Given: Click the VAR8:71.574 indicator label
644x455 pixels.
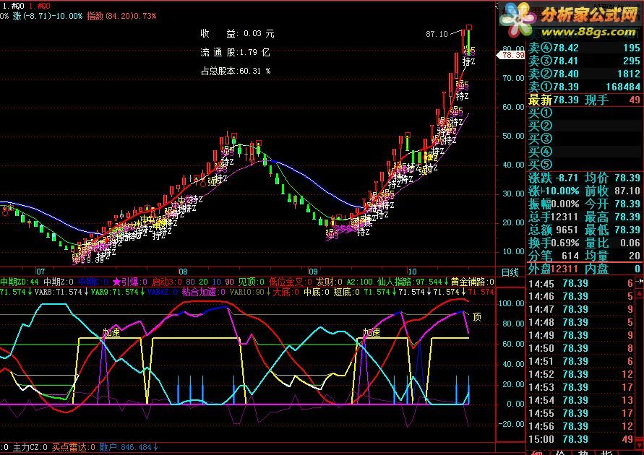Looking at the screenshot, I should pos(61,292).
